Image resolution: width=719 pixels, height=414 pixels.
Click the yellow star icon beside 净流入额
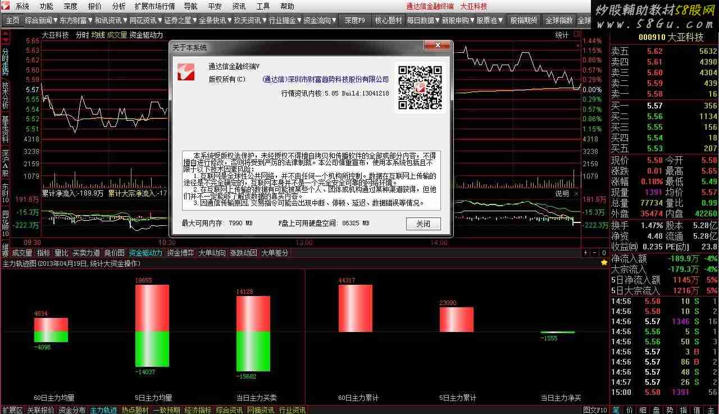coord(604,262)
